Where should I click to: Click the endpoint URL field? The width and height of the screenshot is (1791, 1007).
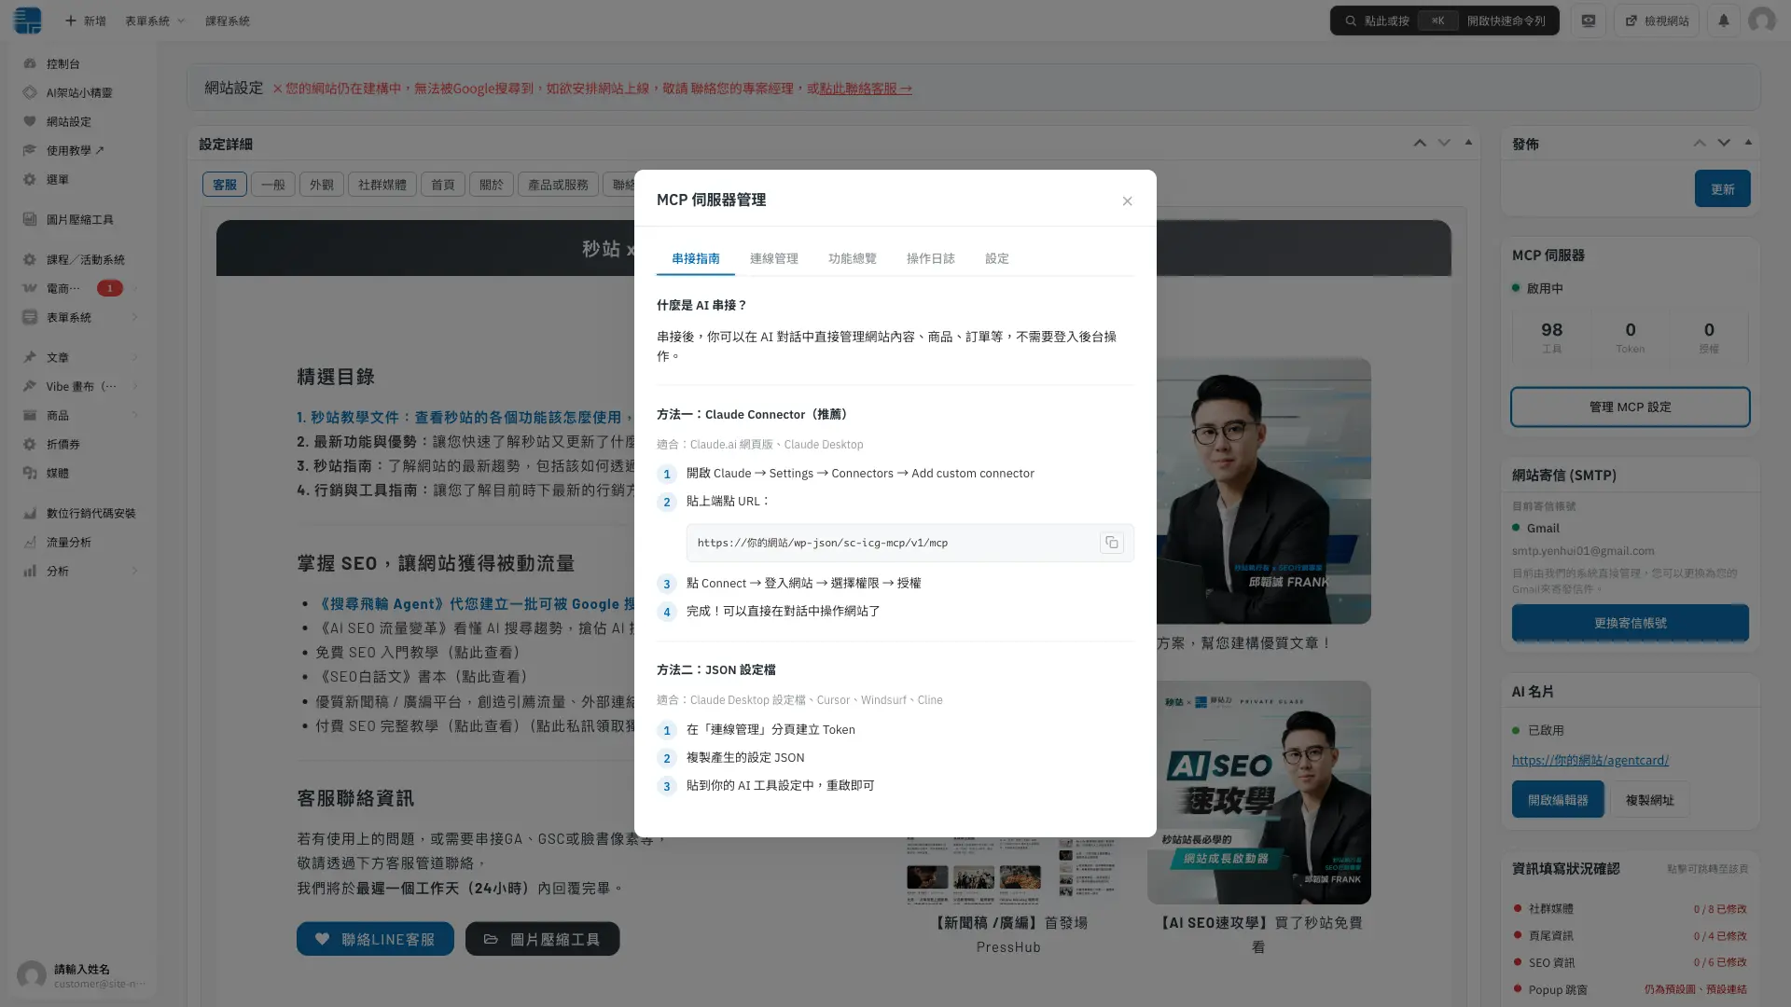point(909,543)
